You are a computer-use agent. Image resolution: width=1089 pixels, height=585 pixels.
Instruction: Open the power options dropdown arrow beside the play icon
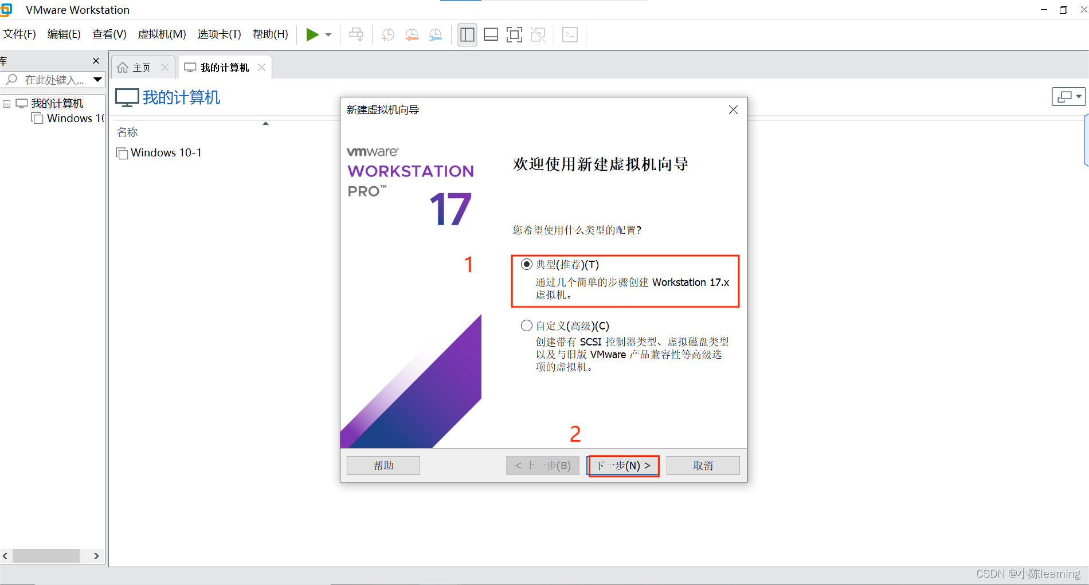[328, 35]
